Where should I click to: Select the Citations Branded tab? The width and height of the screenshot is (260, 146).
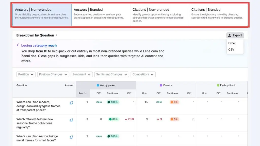point(218,15)
